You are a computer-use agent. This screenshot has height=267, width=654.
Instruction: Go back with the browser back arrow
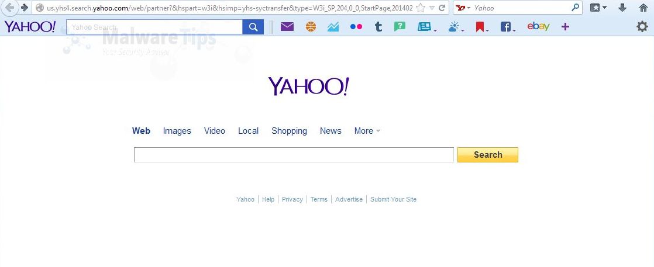(x=10, y=7)
